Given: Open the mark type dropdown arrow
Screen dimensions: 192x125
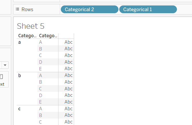Looking at the screenshot, I should [x=5, y=65].
